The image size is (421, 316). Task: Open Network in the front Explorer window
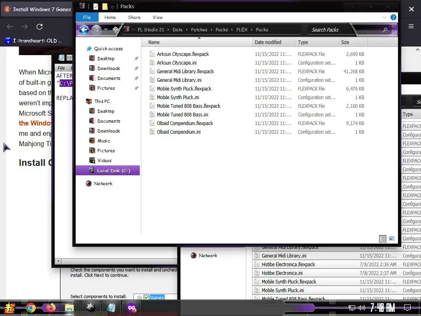pyautogui.click(x=103, y=184)
